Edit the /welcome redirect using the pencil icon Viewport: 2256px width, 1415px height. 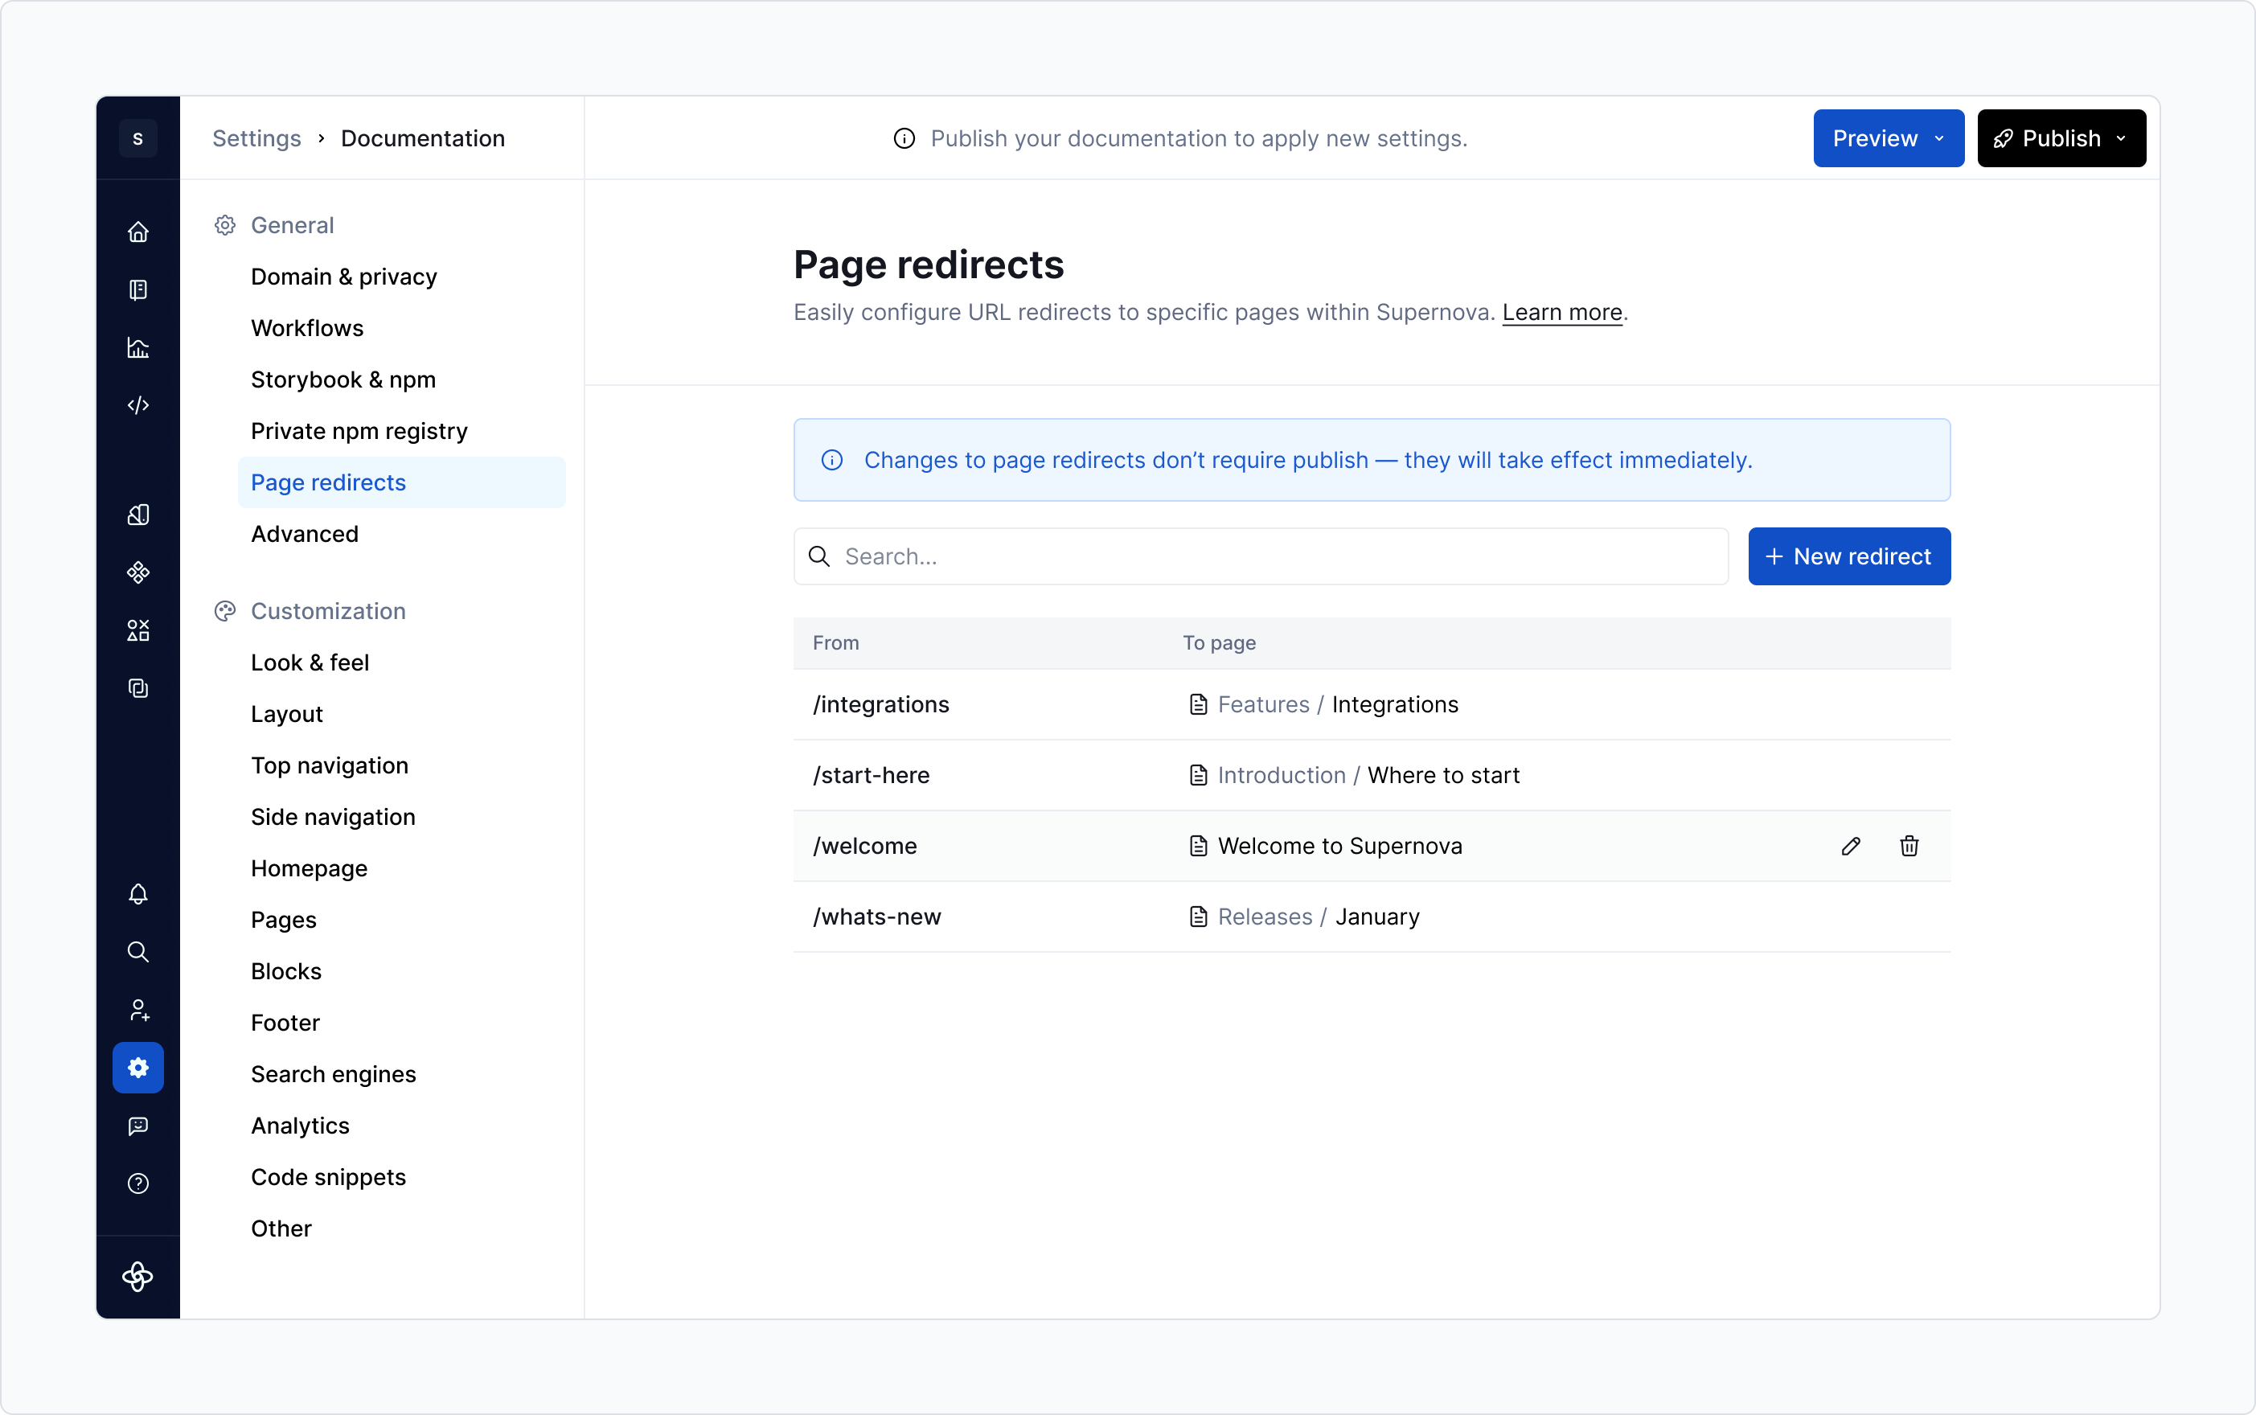click(x=1851, y=845)
